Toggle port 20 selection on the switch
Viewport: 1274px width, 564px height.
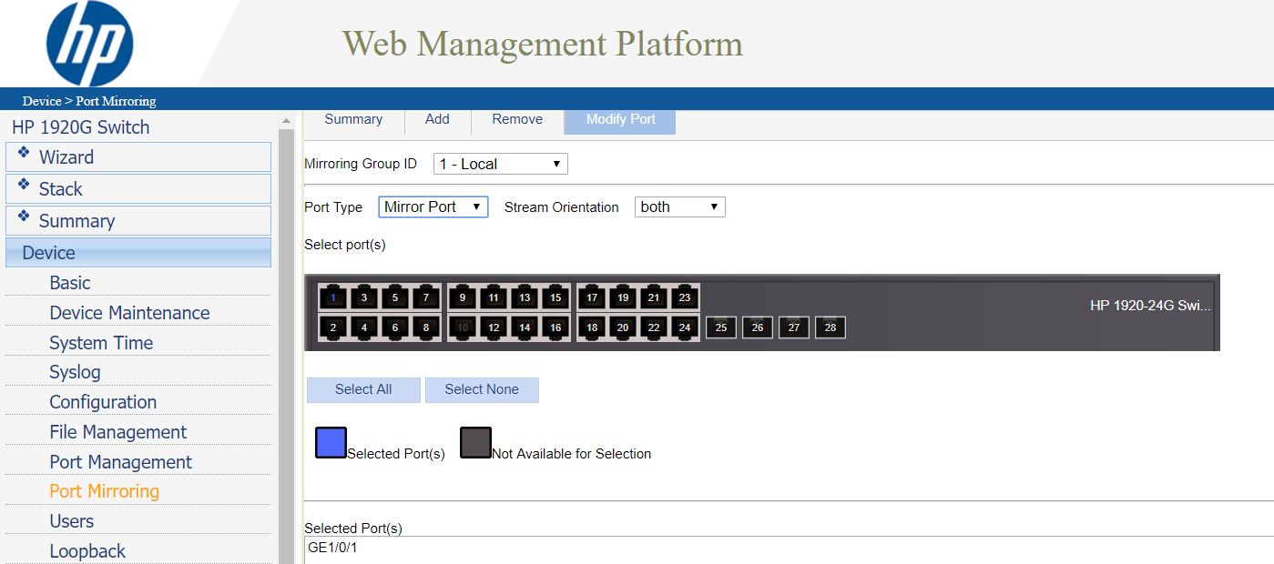click(623, 327)
